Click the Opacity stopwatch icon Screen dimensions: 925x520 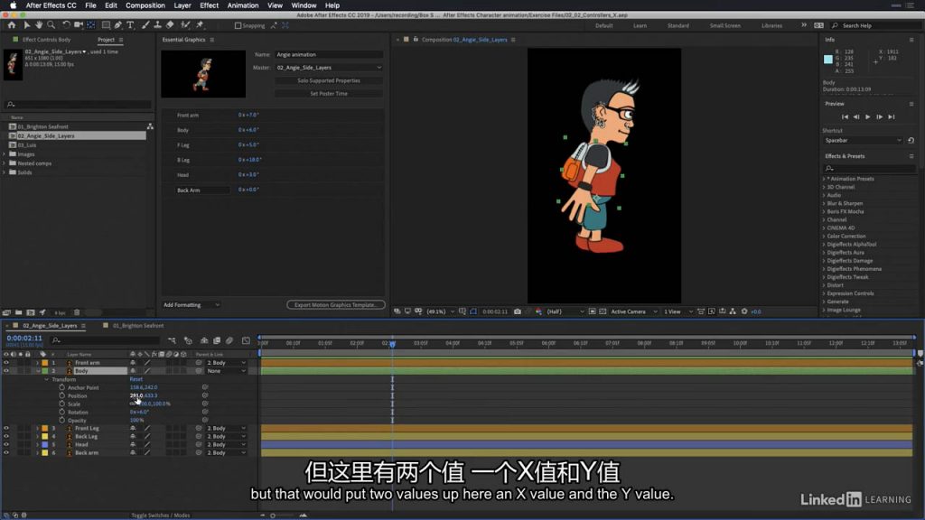click(x=62, y=421)
